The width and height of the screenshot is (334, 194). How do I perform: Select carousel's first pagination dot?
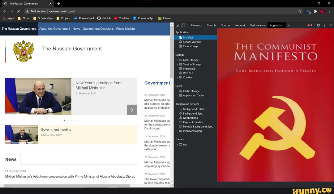64,120
